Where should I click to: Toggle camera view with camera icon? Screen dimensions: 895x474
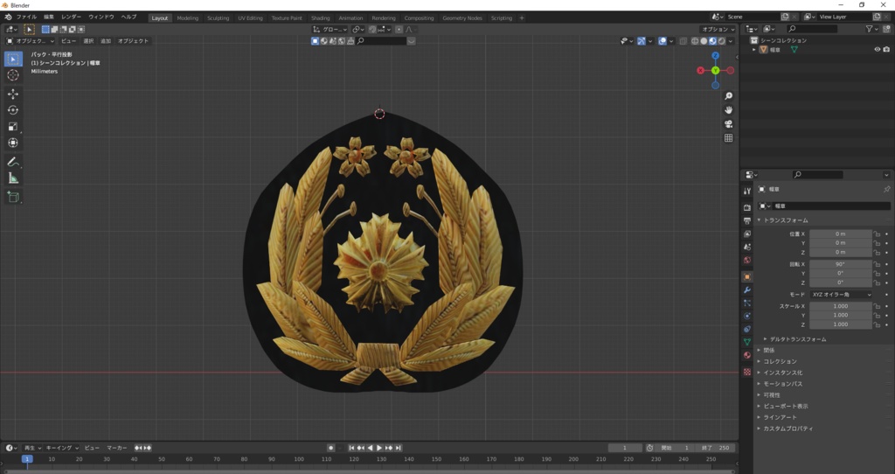(x=728, y=124)
